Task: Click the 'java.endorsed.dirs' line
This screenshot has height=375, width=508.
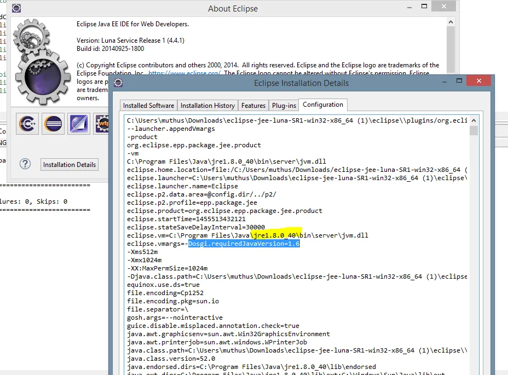Action: pyautogui.click(x=251, y=367)
